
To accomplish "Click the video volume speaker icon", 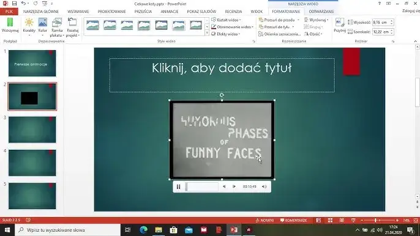I will [264, 186].
